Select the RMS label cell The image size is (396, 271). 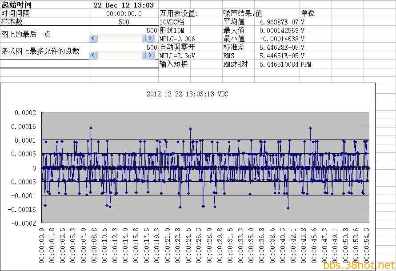tap(238, 56)
